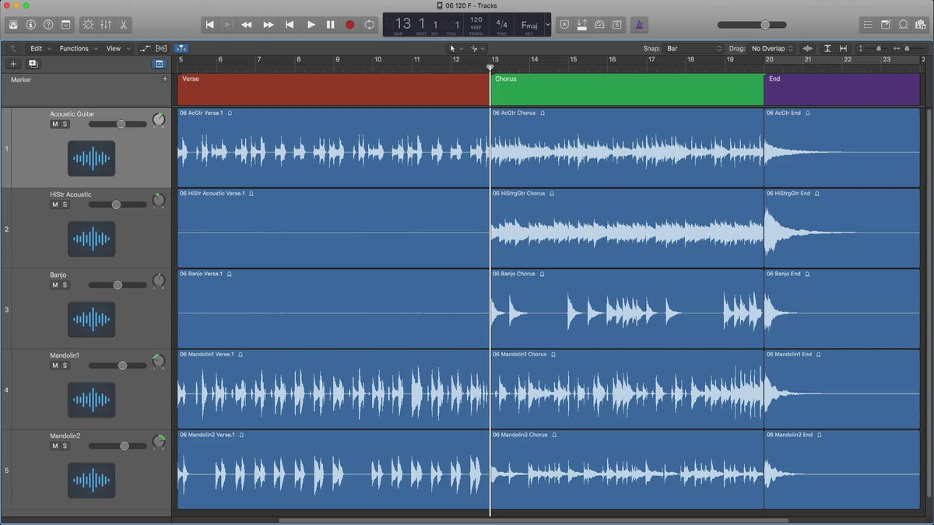Solo the Mandolin1 track
The height and width of the screenshot is (525, 934).
click(x=65, y=366)
